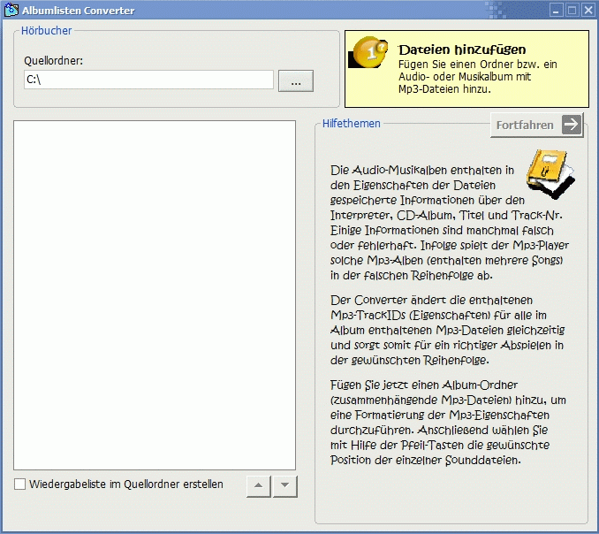Move track down with the down arrow
The image size is (599, 534).
point(284,486)
